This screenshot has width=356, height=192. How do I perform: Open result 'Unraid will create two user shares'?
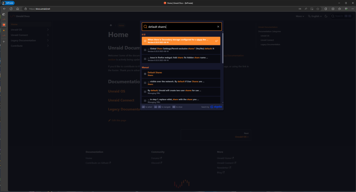pos(181,92)
